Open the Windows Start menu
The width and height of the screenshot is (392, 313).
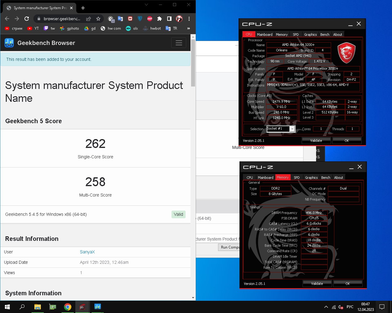[x=7, y=307]
